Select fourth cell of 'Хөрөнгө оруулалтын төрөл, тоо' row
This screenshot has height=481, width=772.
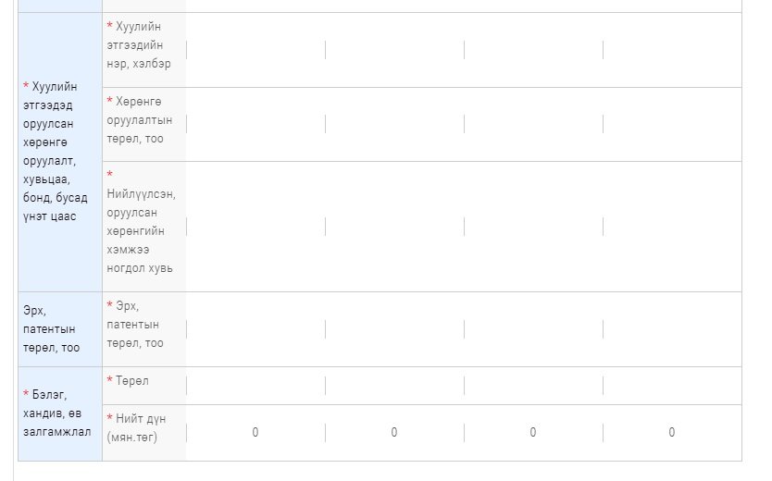tap(672, 124)
